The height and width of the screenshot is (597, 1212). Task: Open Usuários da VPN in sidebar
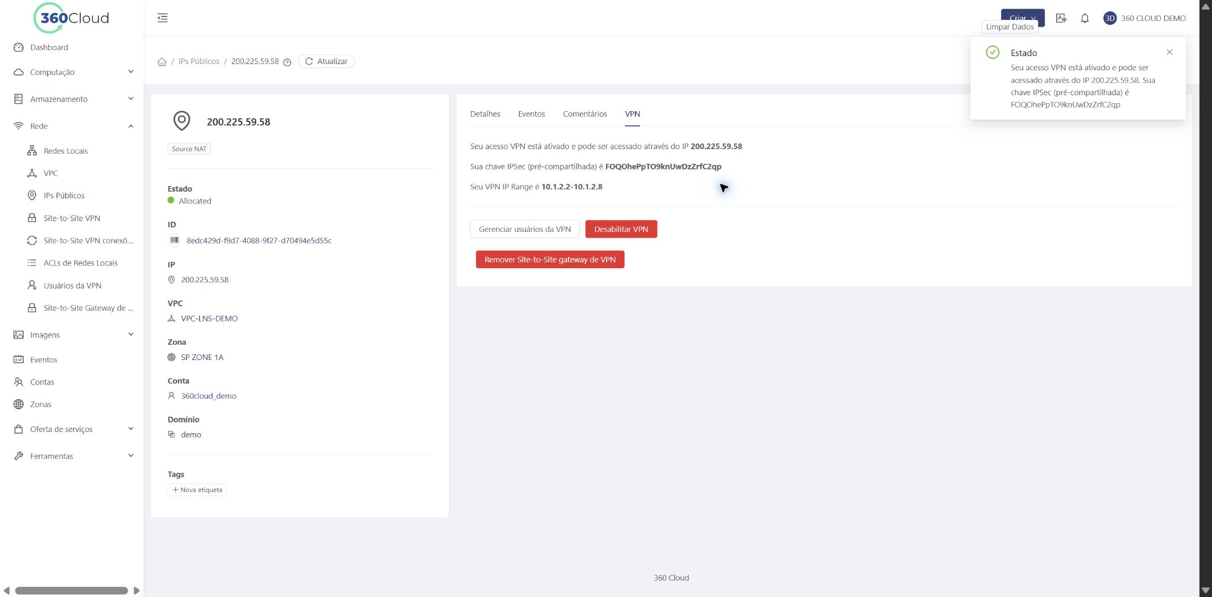(72, 286)
